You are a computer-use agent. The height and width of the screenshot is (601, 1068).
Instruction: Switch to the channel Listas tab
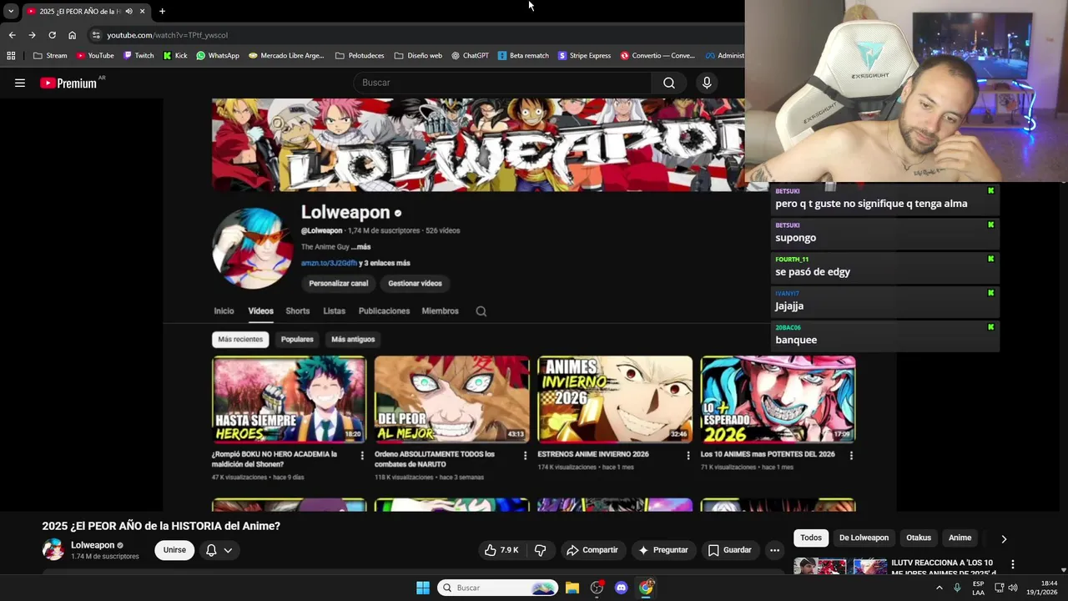pos(334,311)
